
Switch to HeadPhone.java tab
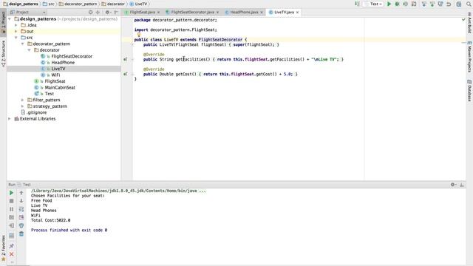[244, 13]
